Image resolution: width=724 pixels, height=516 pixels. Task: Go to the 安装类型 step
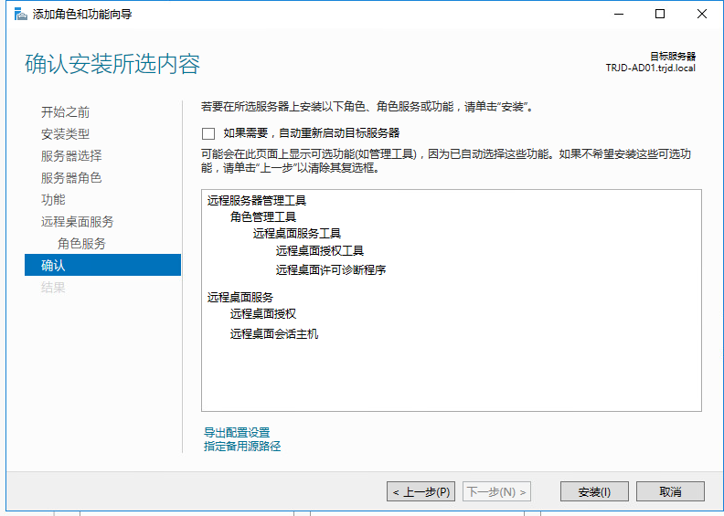[65, 134]
